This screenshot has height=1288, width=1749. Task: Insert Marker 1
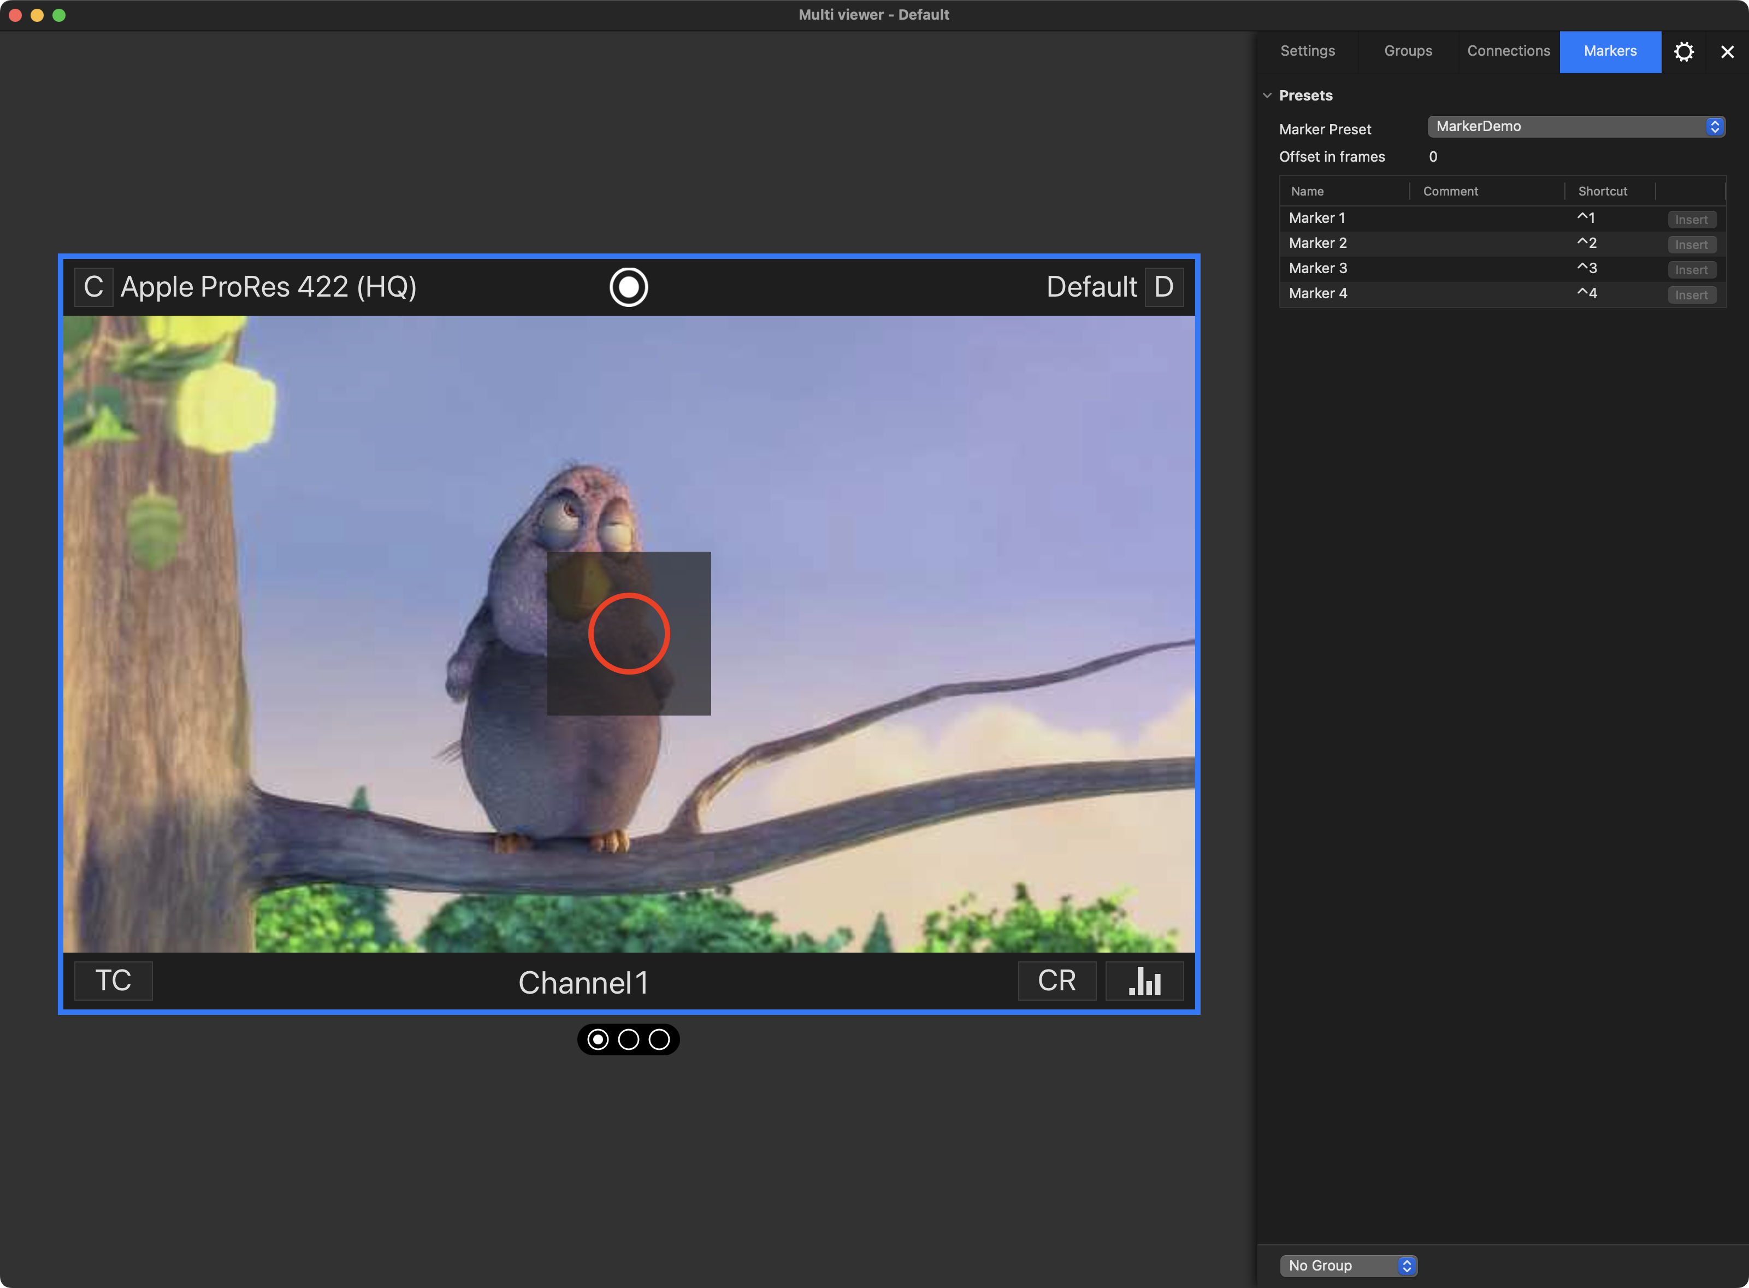pos(1691,219)
